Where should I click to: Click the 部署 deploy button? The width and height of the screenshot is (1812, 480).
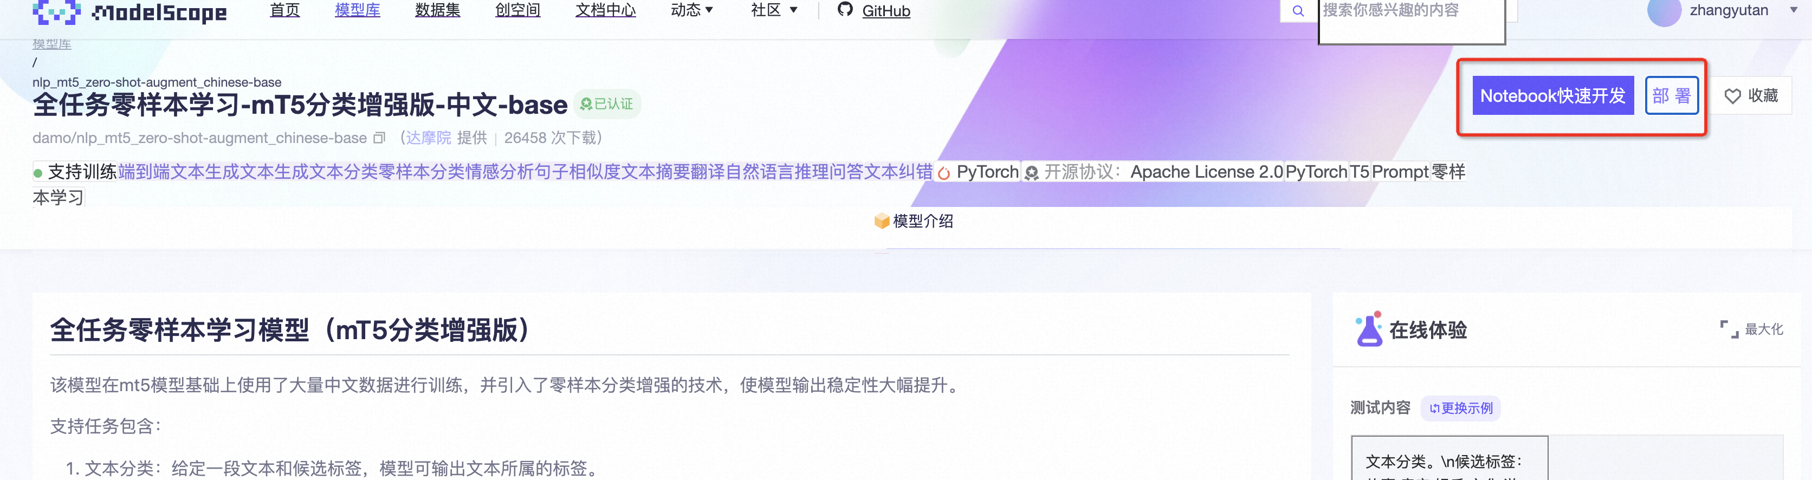click(x=1671, y=95)
